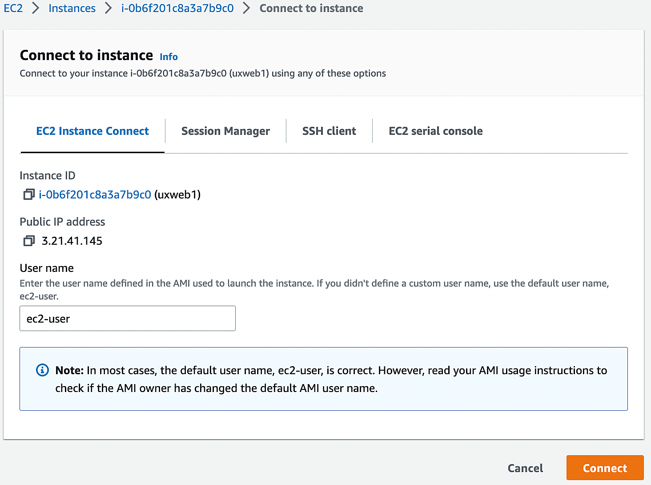This screenshot has height=485, width=651.
Task: Copy the instance ID with the copy icon
Action: point(29,194)
